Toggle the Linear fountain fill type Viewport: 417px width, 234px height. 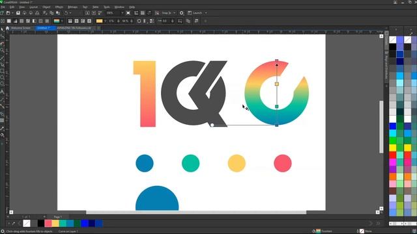click(x=70, y=21)
